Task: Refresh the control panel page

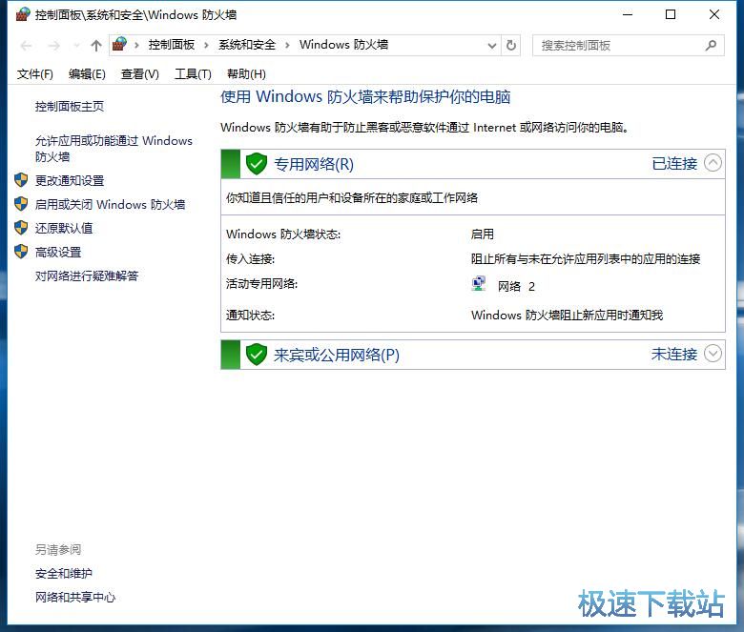Action: pos(511,46)
